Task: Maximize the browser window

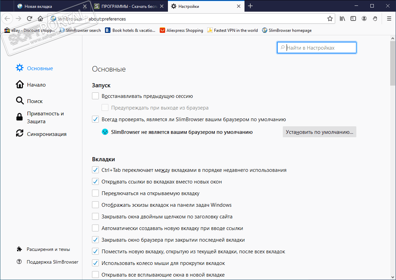Action: click(372, 6)
